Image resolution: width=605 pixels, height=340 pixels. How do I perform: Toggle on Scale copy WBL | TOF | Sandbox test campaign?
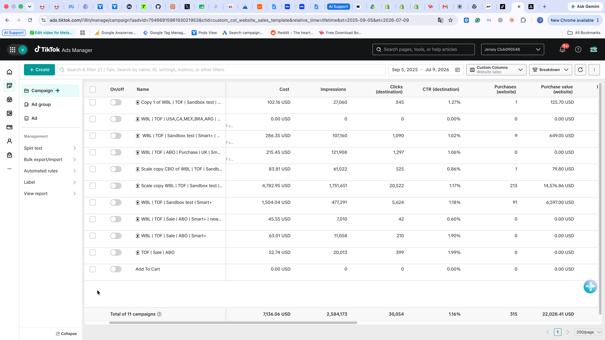[x=116, y=186]
